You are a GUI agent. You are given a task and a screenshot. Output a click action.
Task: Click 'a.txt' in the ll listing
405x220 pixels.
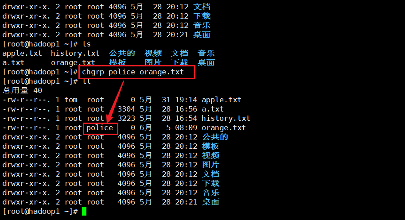coord(213,109)
